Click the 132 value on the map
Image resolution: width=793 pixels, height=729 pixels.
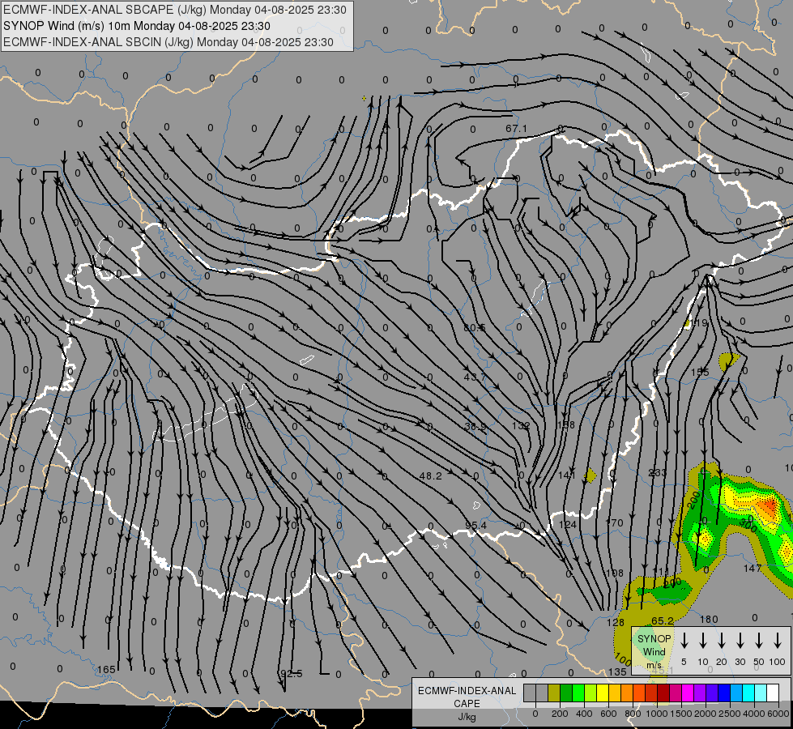(x=520, y=426)
